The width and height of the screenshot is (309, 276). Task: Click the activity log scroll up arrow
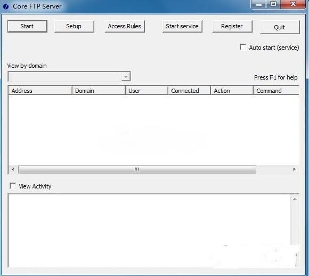click(x=295, y=200)
